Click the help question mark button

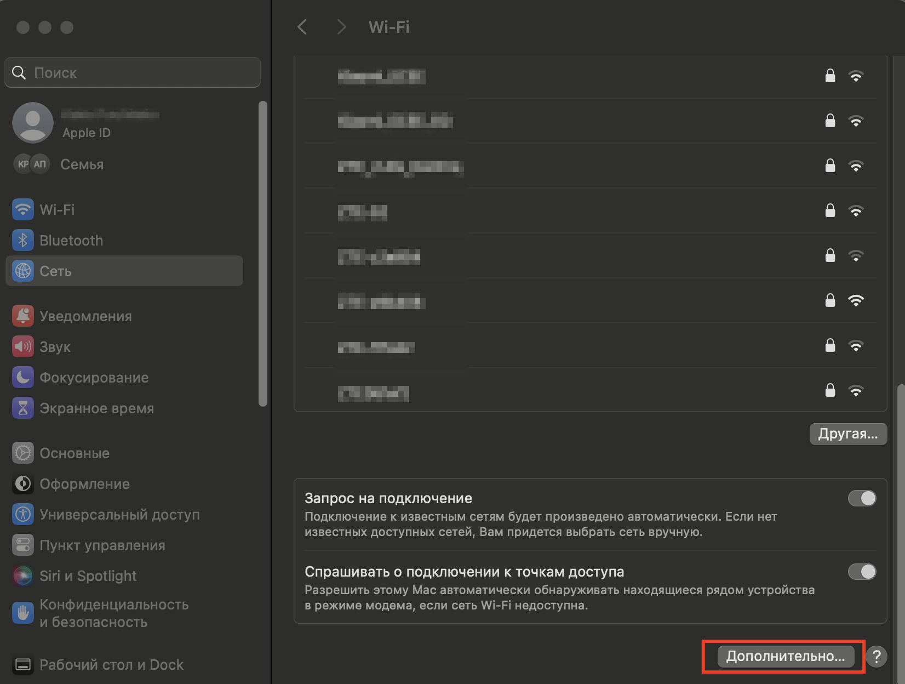(x=877, y=656)
